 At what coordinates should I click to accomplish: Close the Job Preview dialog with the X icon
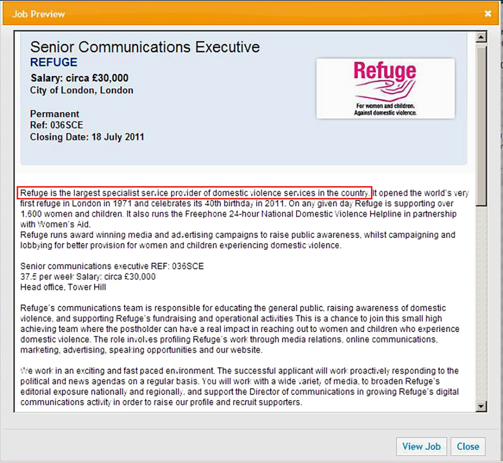coord(488,14)
